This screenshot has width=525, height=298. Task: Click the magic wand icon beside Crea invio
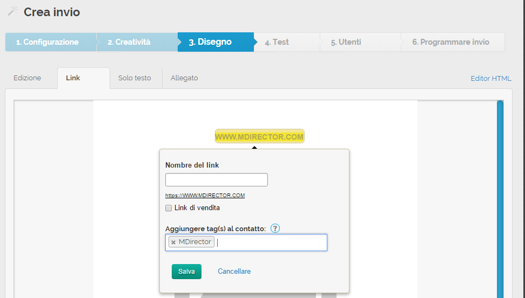click(x=12, y=11)
